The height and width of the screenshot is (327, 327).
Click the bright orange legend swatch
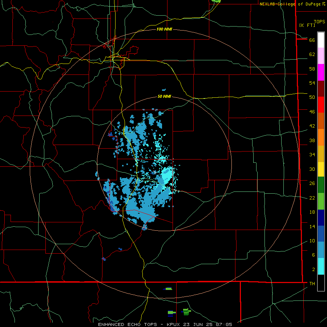321,137
